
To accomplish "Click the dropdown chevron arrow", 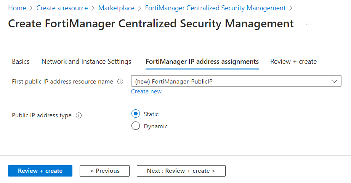I will 334,81.
